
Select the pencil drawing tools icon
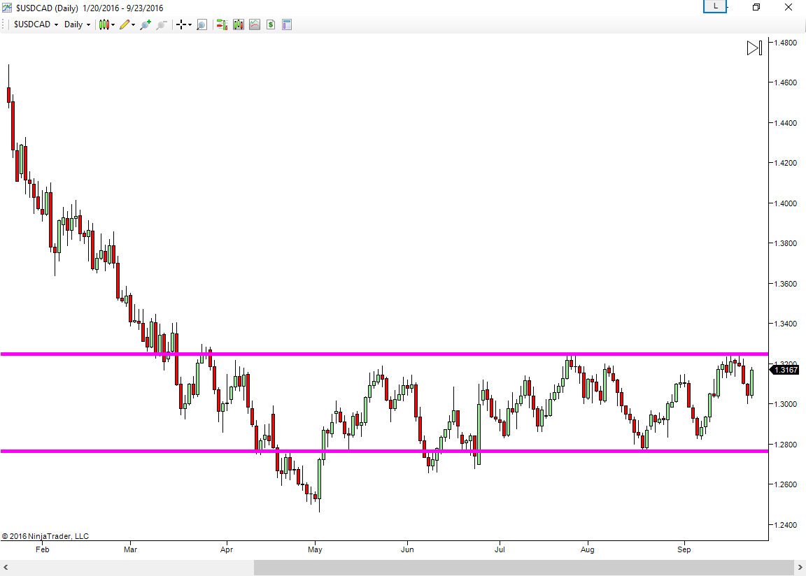click(125, 24)
